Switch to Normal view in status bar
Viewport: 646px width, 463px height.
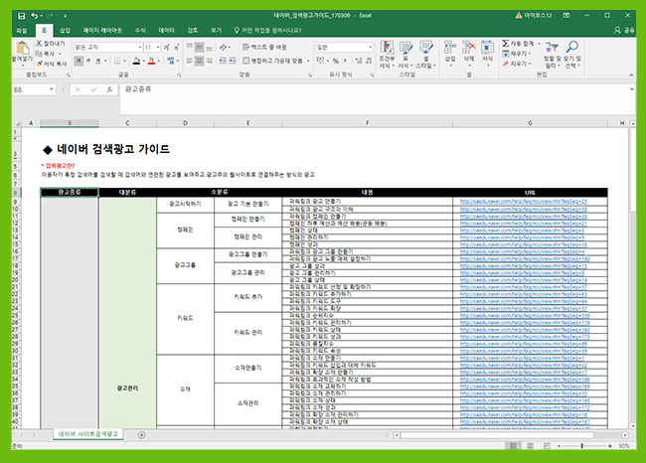[x=514, y=446]
